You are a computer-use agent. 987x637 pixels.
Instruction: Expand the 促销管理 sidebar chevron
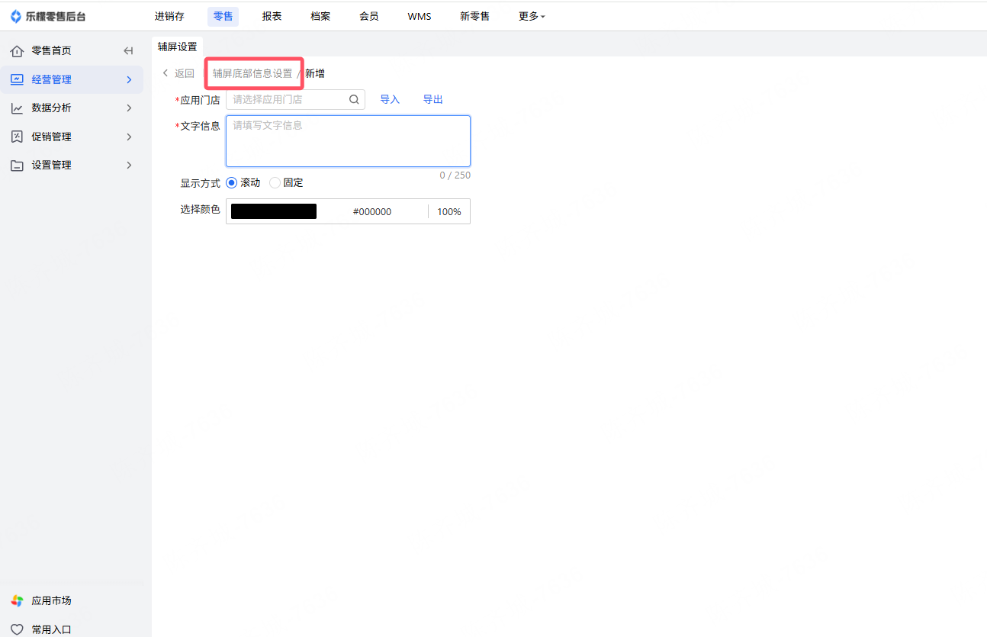pyautogui.click(x=129, y=137)
